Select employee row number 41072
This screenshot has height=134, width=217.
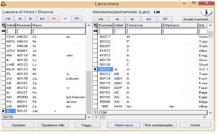(150, 51)
